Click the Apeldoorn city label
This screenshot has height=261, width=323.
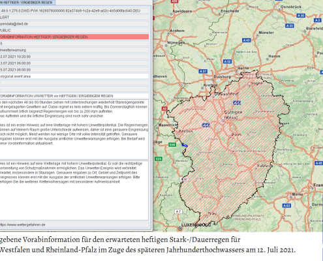[x=182, y=11]
